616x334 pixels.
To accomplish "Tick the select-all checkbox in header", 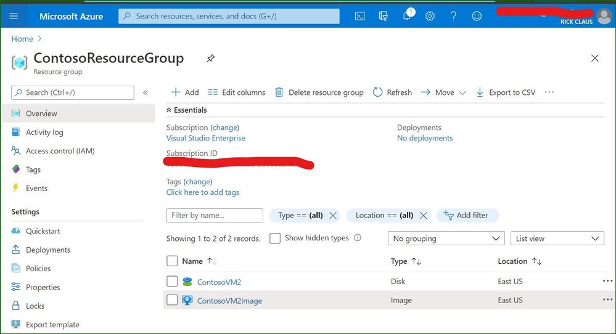I will pos(172,261).
